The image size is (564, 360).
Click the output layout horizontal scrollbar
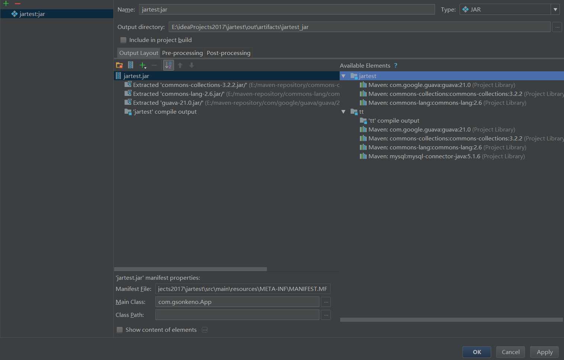[190, 269]
